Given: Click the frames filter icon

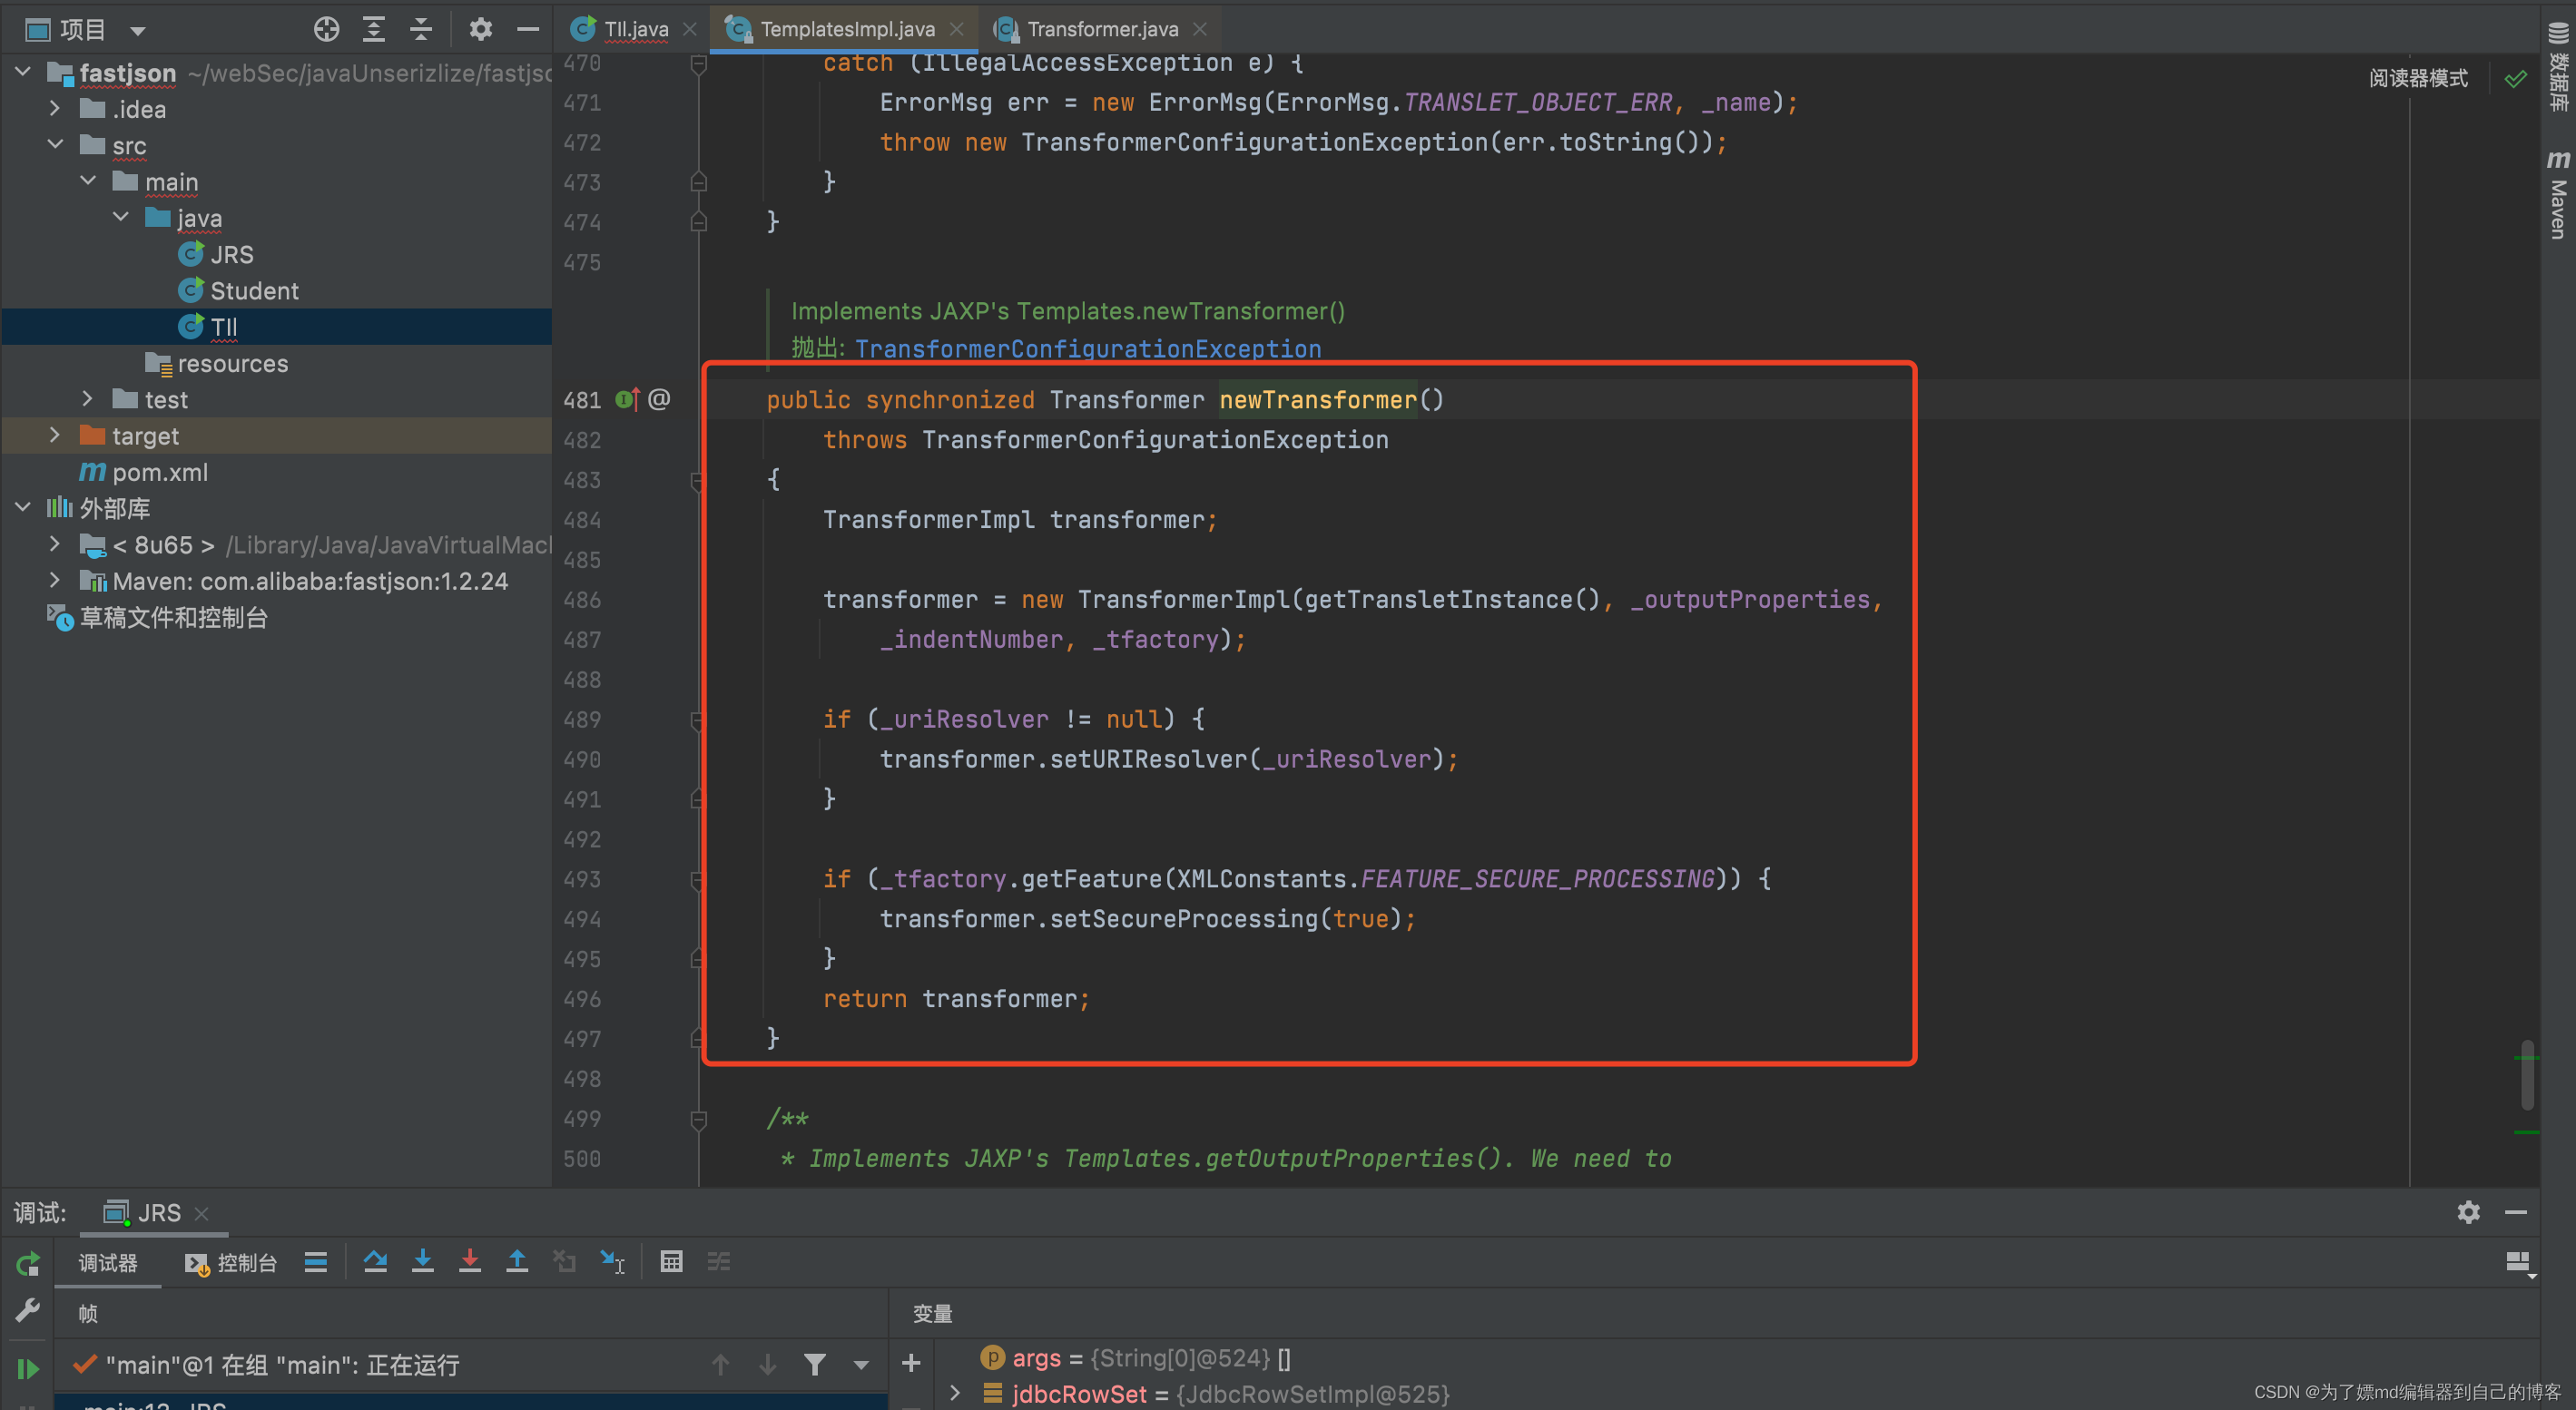Looking at the screenshot, I should point(815,1364).
